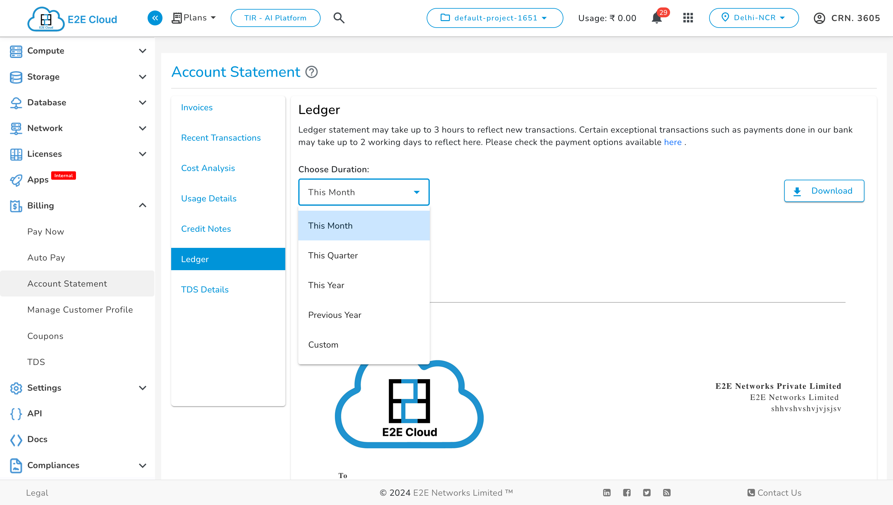
Task: Collapse the Billing section chevron
Action: point(142,205)
